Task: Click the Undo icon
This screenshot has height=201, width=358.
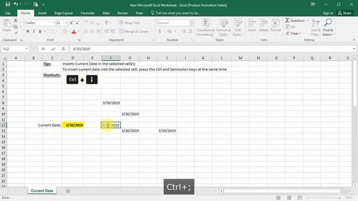Action: pos(16,4)
